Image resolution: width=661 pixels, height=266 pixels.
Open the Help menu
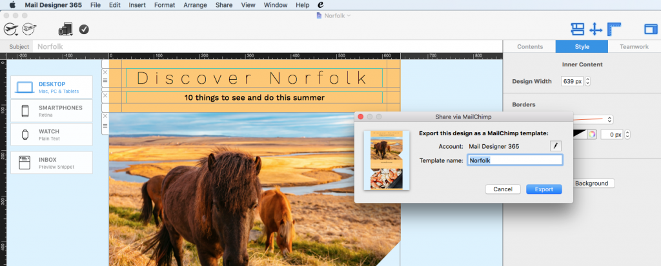302,5
